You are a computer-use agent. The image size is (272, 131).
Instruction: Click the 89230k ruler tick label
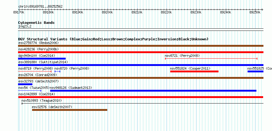196,13
